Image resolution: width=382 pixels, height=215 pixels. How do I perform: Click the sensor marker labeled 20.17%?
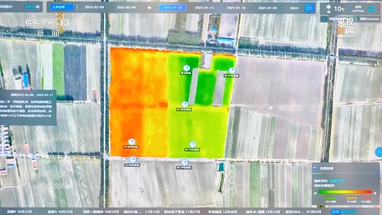tap(185, 162)
